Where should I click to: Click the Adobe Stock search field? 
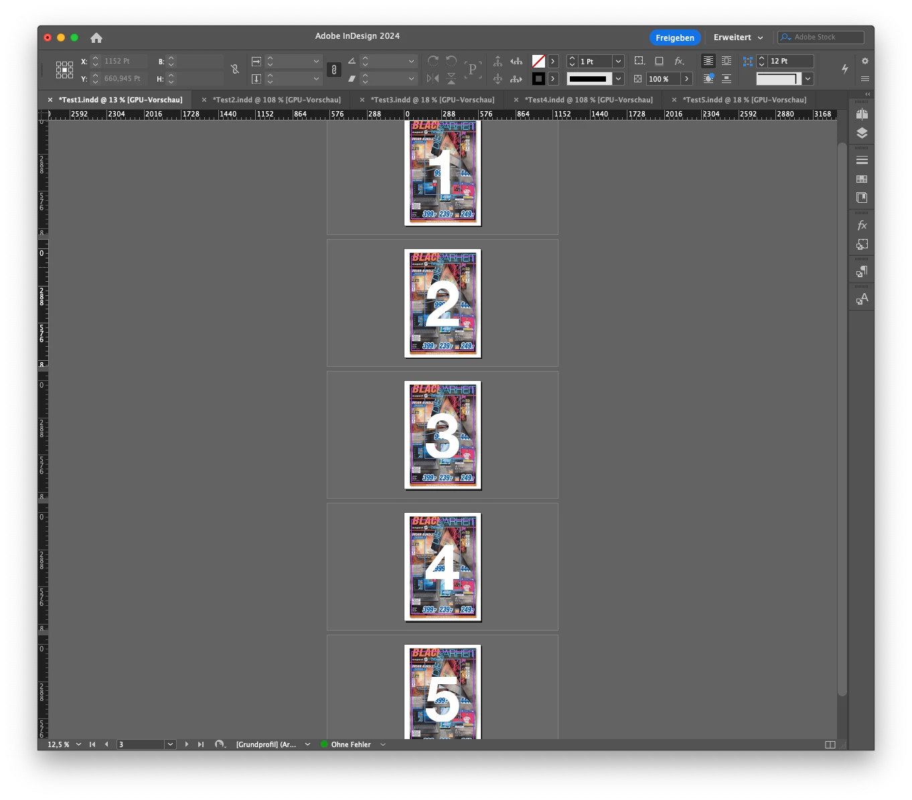[x=821, y=37]
